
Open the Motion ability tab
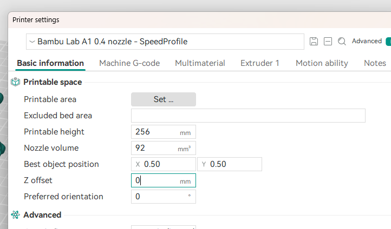[x=322, y=63]
